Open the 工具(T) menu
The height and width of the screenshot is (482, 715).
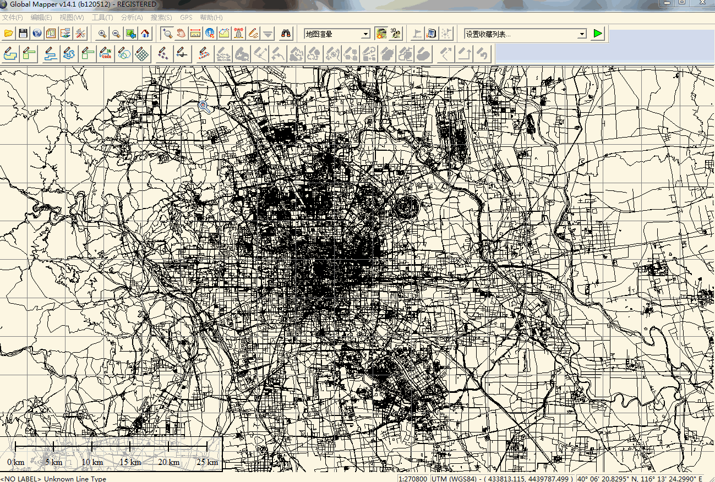click(x=102, y=18)
